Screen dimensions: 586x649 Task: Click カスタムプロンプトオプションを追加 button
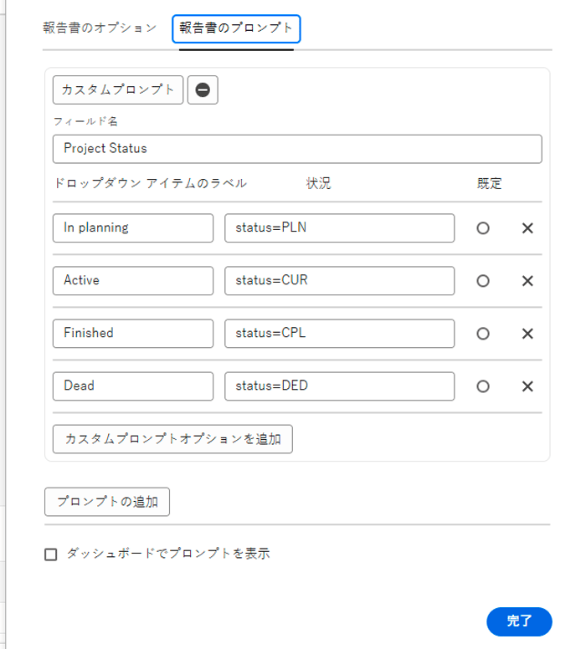coord(172,438)
